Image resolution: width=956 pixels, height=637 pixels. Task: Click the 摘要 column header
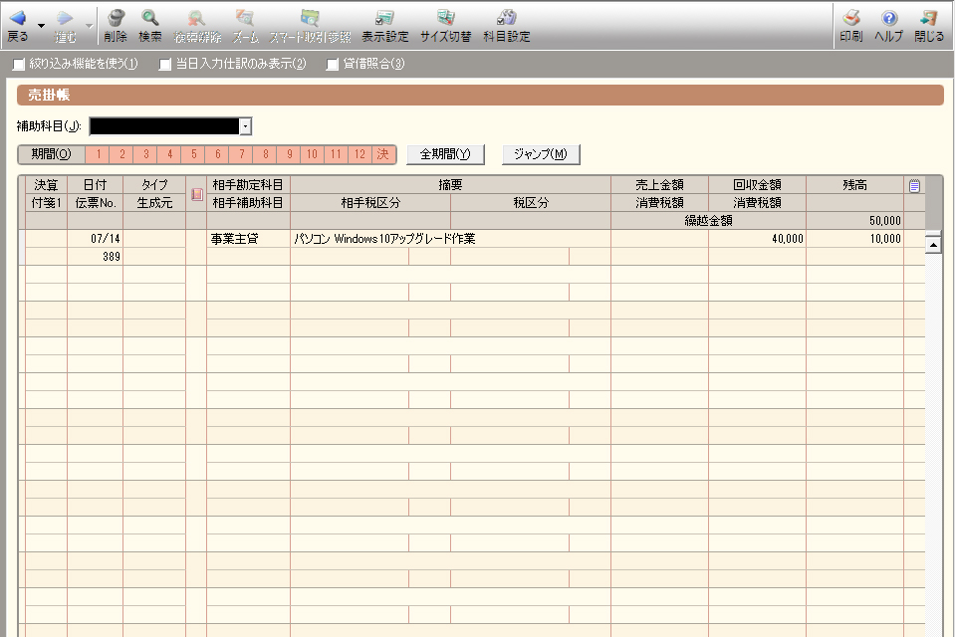pyautogui.click(x=450, y=185)
